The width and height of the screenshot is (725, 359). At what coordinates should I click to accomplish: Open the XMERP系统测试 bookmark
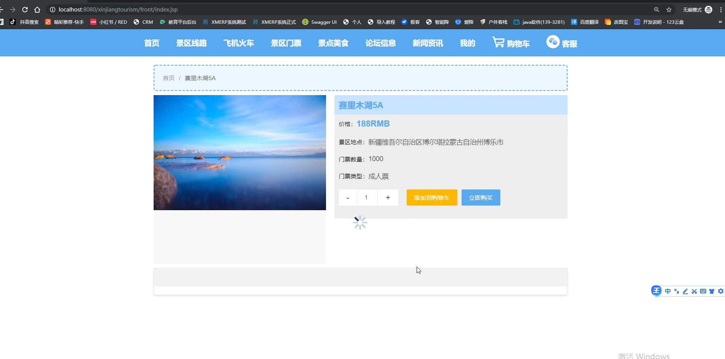224,22
